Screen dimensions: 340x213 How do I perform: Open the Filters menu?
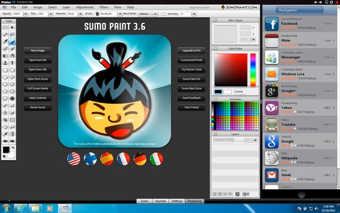click(104, 7)
